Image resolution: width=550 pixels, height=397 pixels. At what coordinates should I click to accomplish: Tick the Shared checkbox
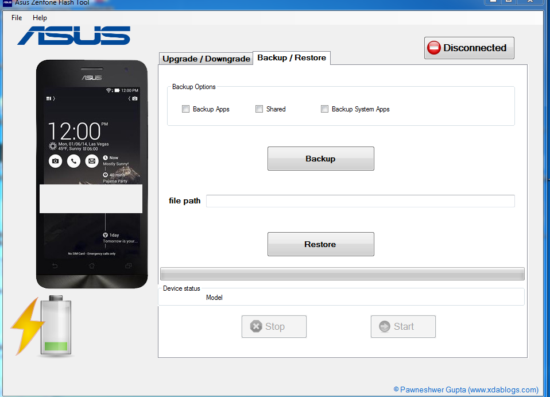click(x=259, y=109)
